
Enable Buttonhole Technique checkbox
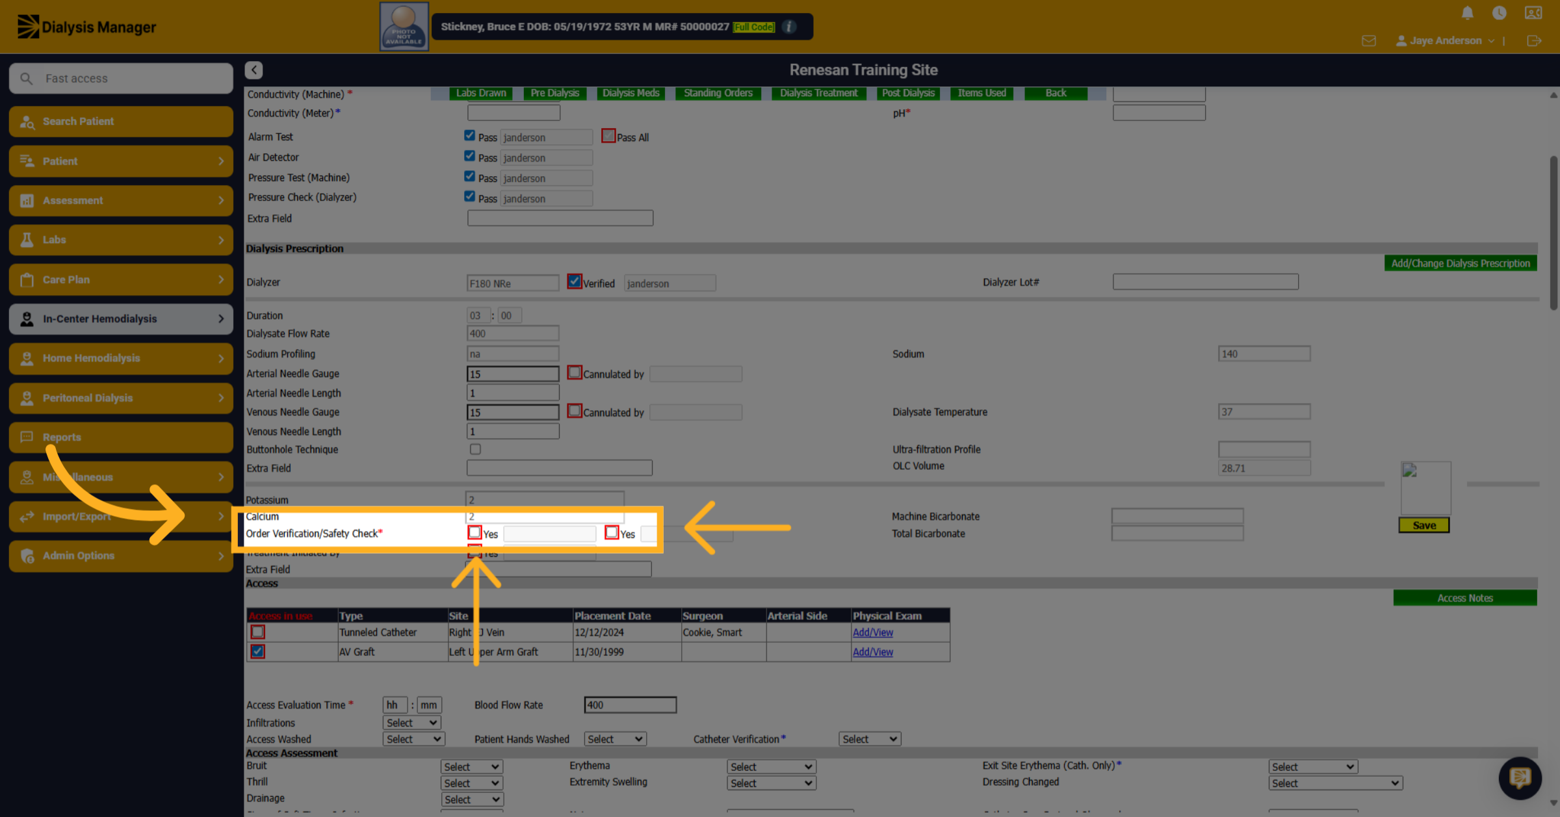click(475, 449)
